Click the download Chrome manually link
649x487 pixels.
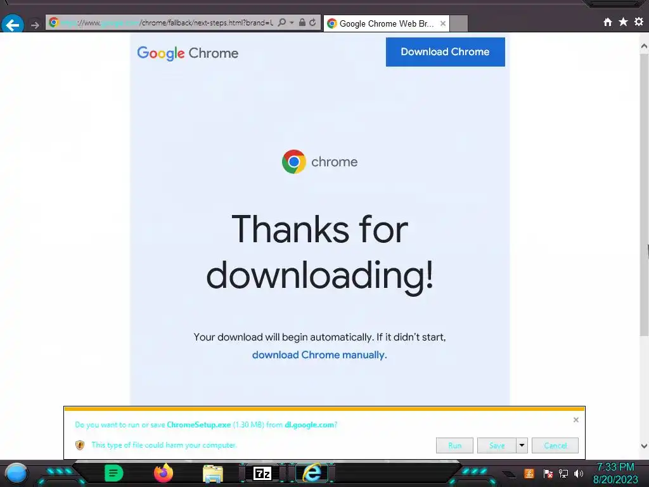319,355
